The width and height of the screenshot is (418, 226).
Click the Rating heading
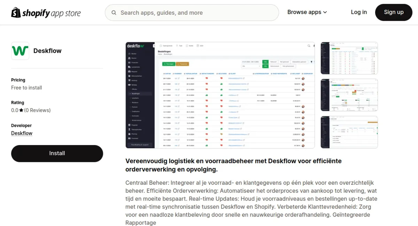17,103
